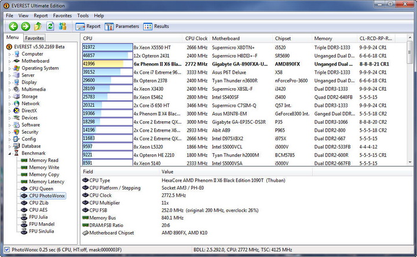
Task: Expand the Operating System tree node
Action: 10,68
